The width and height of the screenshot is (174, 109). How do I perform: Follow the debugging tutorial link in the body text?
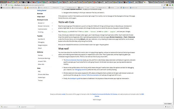pyautogui.click(x=80, y=70)
